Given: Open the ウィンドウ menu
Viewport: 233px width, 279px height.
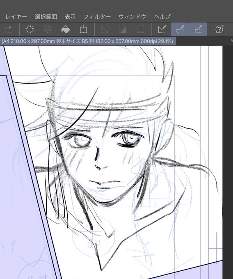Looking at the screenshot, I should coord(132,17).
